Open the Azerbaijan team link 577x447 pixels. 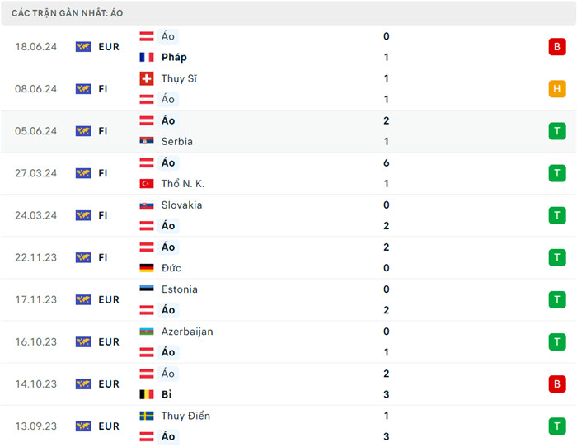(x=187, y=332)
